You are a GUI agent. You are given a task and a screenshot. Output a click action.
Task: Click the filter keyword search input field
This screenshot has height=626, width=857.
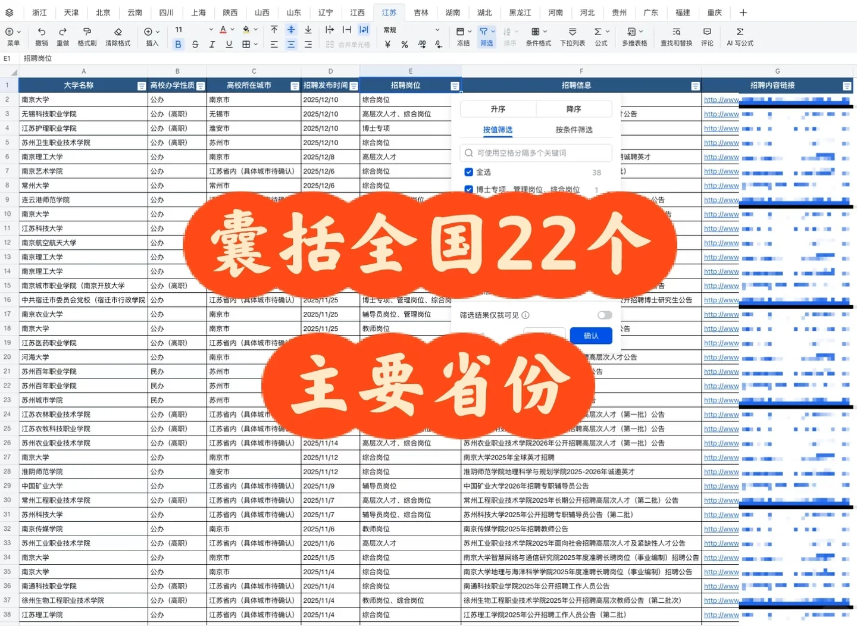coord(536,152)
